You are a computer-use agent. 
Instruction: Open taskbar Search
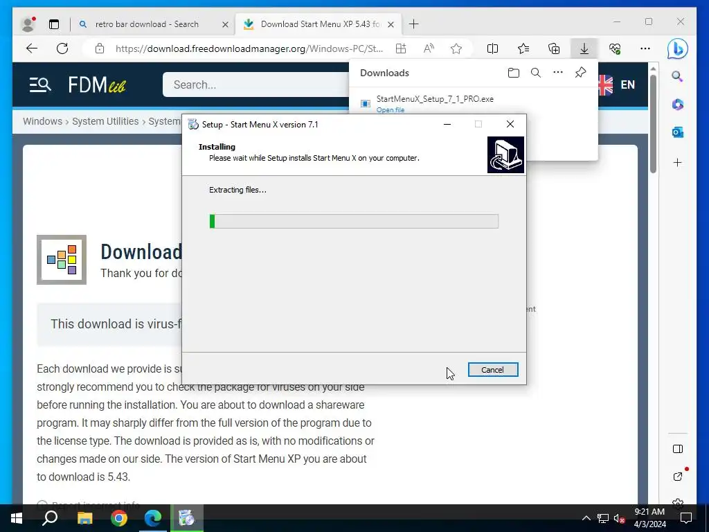(x=50, y=518)
